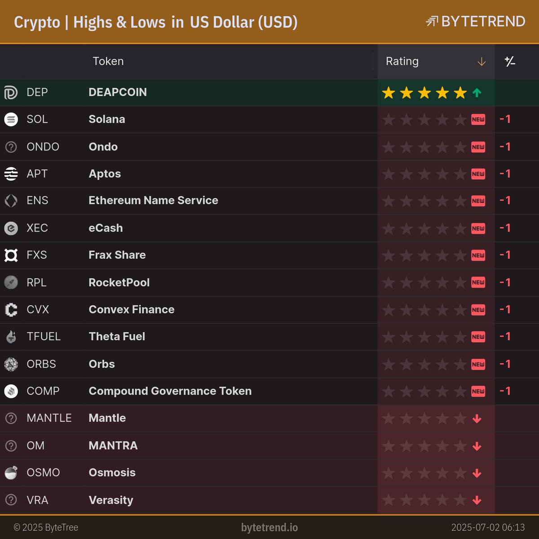Image resolution: width=539 pixels, height=539 pixels.
Task: Select the Theta Fuel token name
Action: pos(117,336)
